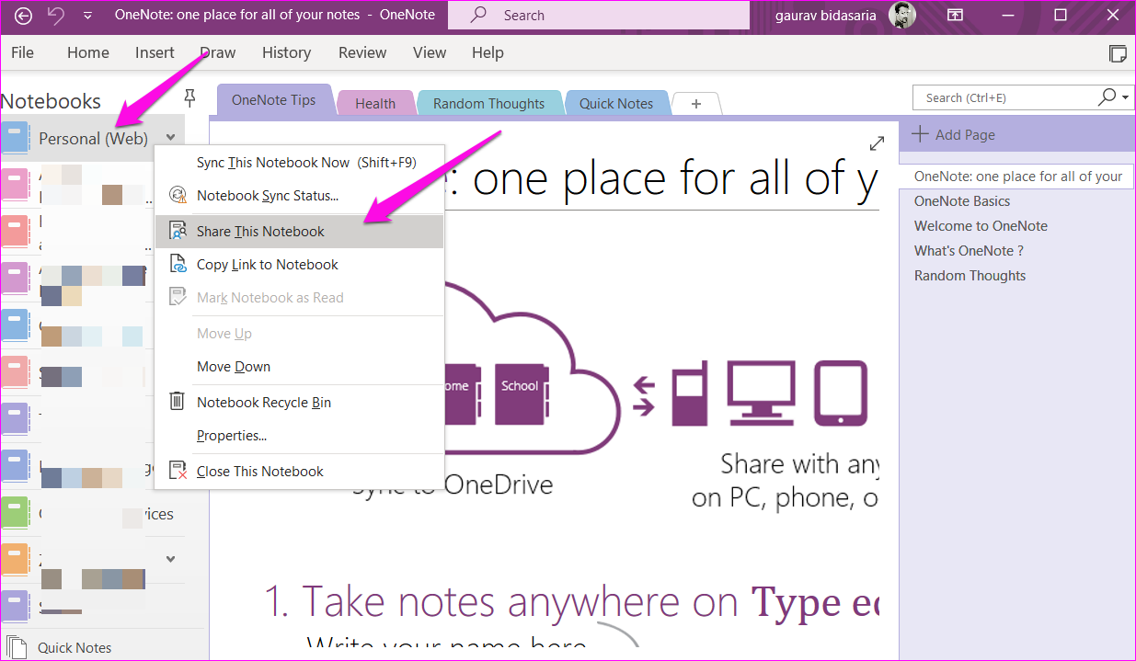Click the Ribbon Display Options icon
Screen dimensions: 1136x661
(956, 15)
